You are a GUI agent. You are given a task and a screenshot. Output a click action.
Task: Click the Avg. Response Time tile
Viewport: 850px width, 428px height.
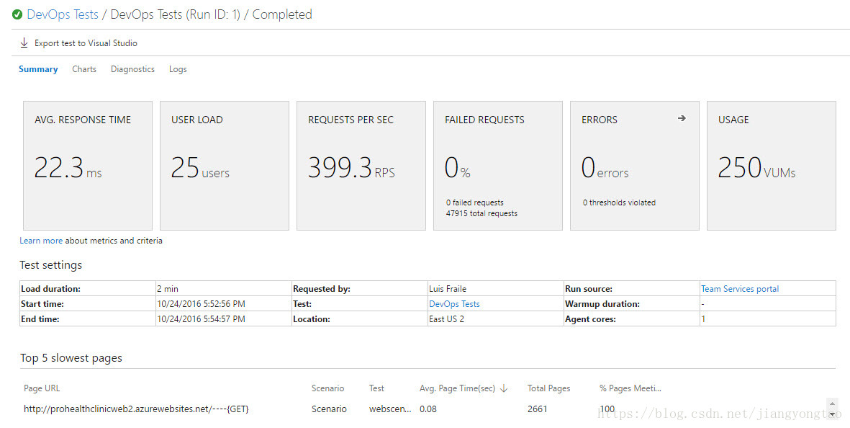(x=88, y=166)
